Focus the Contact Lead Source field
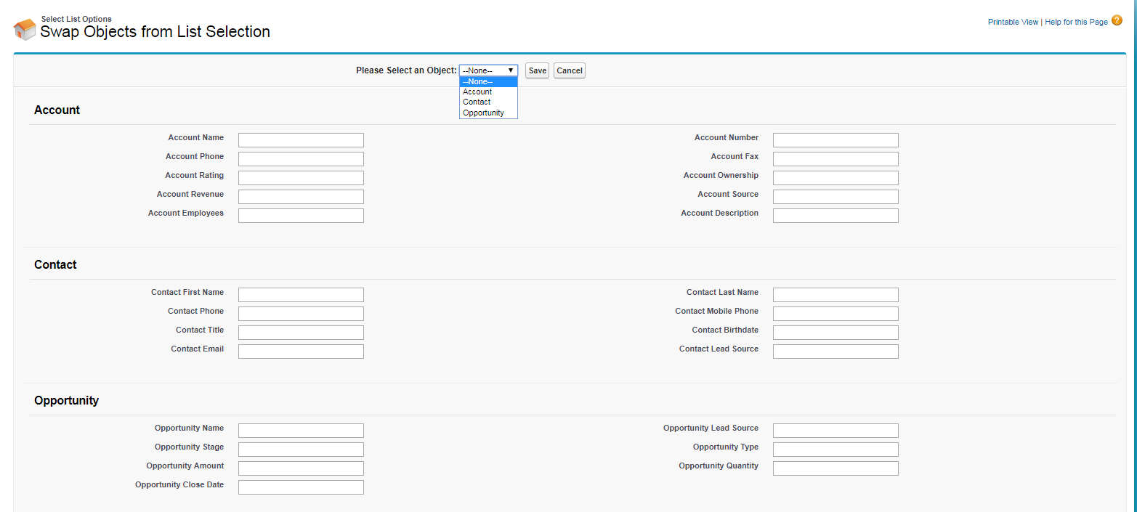Image resolution: width=1137 pixels, height=512 pixels. tap(835, 352)
